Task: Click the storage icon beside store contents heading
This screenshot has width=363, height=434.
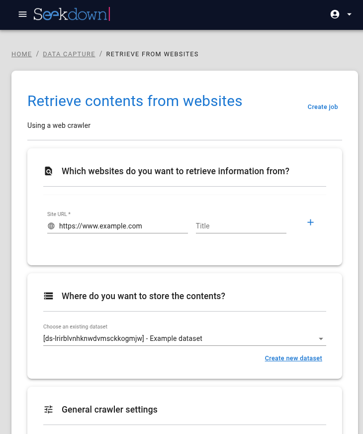Action: [x=48, y=296]
